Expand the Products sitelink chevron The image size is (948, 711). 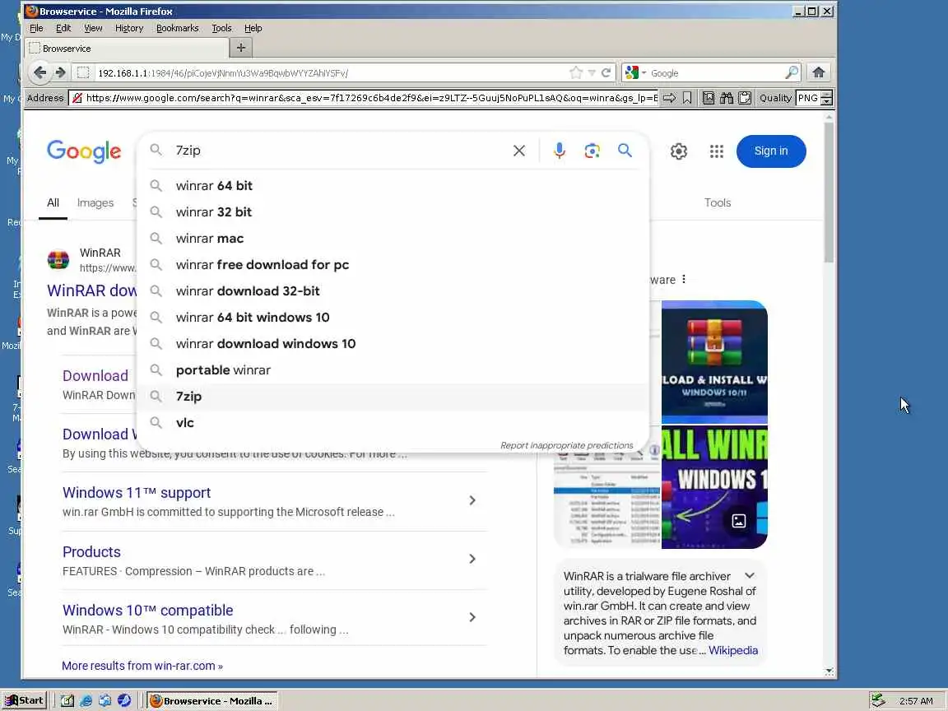coord(472,560)
